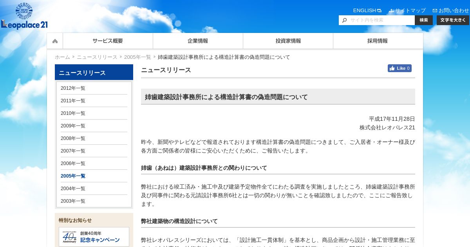Click 特別なお知らせ sidebar heading
This screenshot has width=470, height=247.
(x=75, y=220)
